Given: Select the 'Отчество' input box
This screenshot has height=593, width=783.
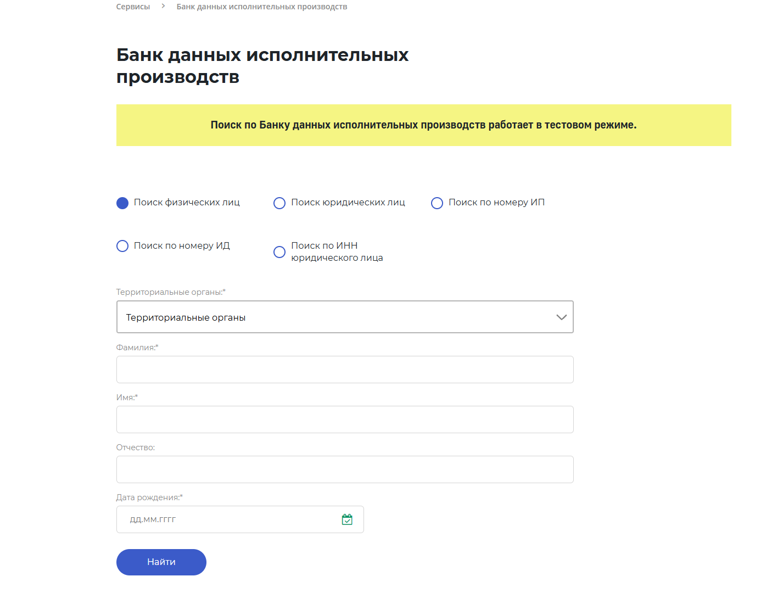Looking at the screenshot, I should point(345,469).
